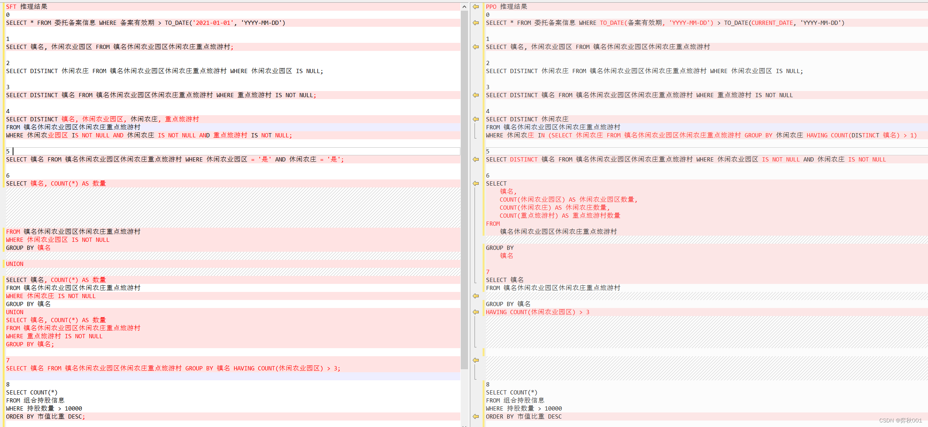This screenshot has height=427, width=928.
Task: Click left-pane SELECT COUNT(*) line
Action: 32,392
